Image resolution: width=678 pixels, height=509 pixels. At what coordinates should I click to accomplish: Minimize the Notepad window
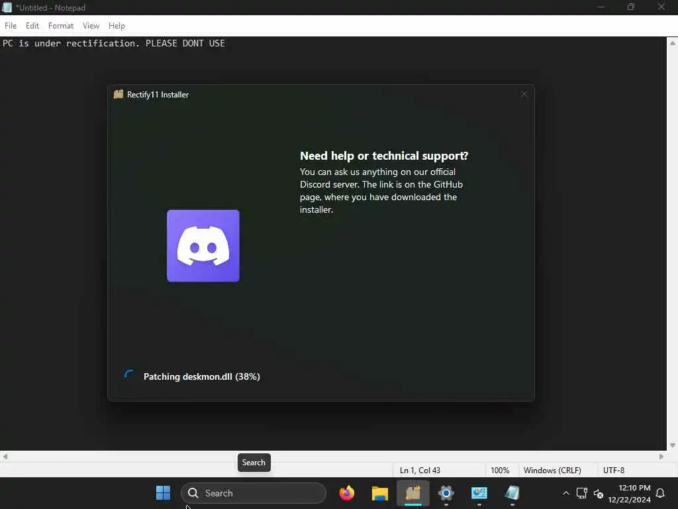tap(601, 7)
